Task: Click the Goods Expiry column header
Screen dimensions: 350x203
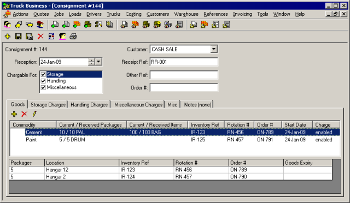Action: click(x=308, y=163)
